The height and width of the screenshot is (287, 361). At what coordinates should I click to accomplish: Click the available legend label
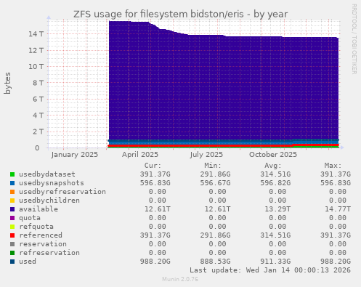tap(38, 209)
